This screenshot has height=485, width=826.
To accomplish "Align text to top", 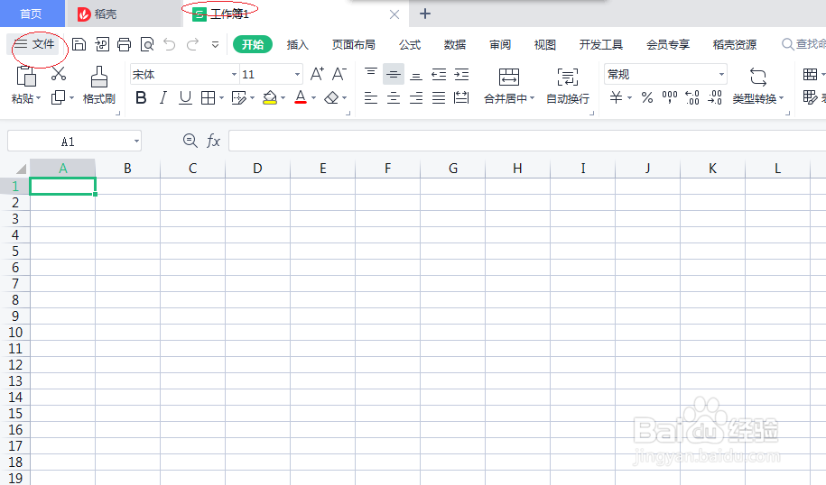I will coord(371,74).
